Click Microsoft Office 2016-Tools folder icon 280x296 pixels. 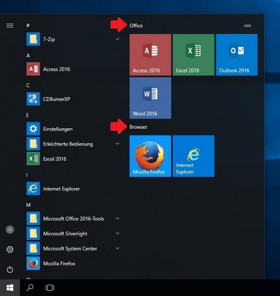[x=33, y=219]
